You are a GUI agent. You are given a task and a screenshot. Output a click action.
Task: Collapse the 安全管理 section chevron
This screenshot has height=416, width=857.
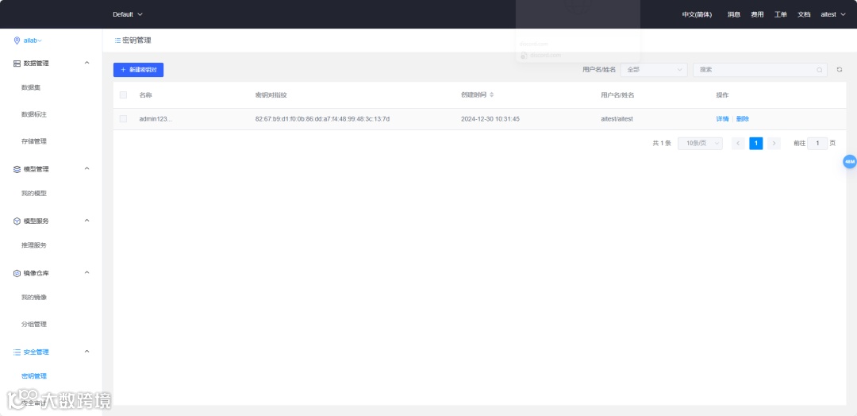click(x=86, y=352)
